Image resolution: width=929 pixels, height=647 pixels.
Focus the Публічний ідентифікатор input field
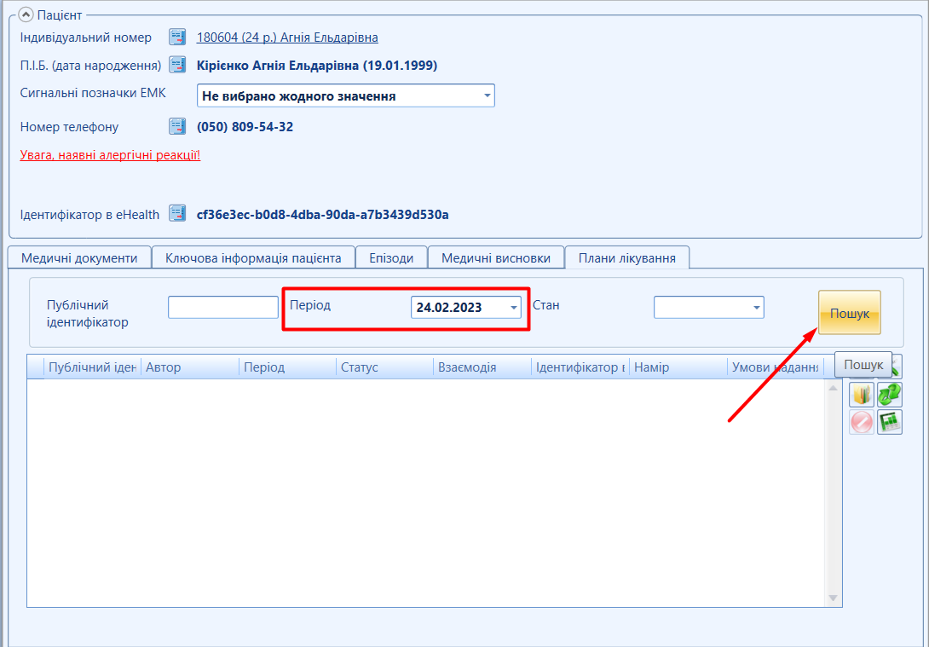(222, 308)
